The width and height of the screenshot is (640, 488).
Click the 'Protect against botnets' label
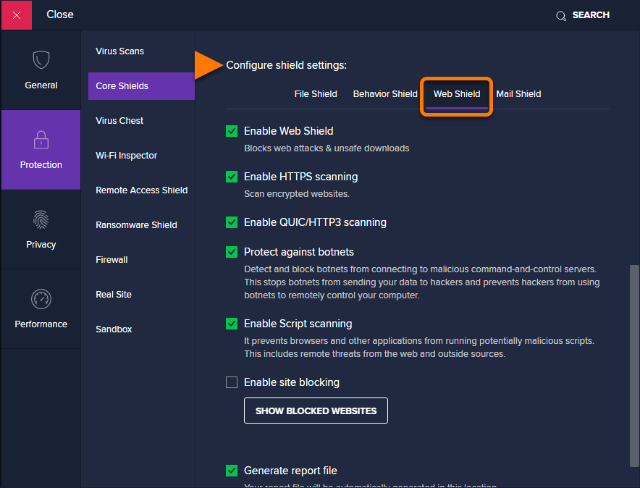click(299, 252)
